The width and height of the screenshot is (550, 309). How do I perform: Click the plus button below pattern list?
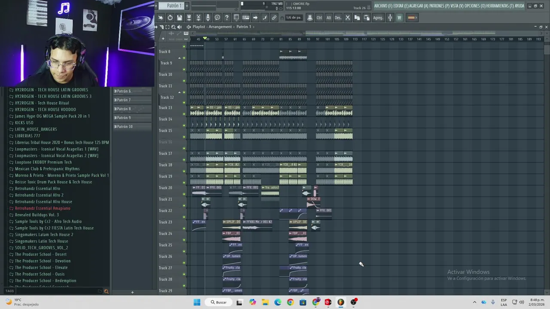coord(132,292)
